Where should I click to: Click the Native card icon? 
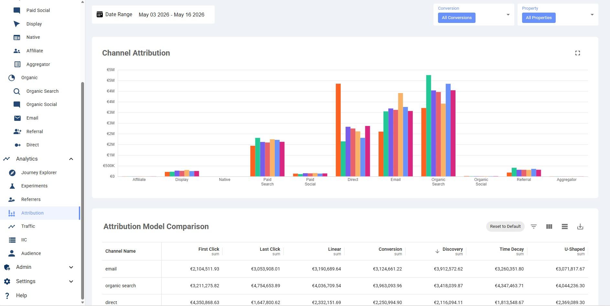click(x=17, y=37)
